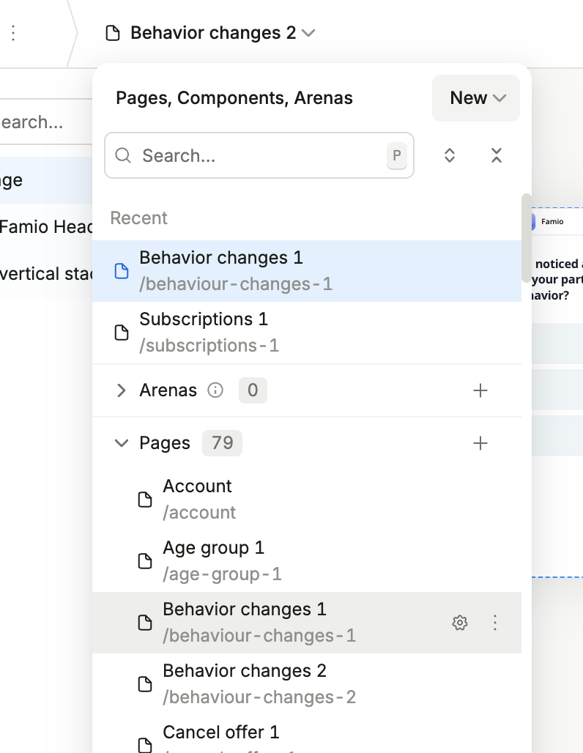583x753 pixels.
Task: Expand the Arenas section
Action: click(122, 390)
